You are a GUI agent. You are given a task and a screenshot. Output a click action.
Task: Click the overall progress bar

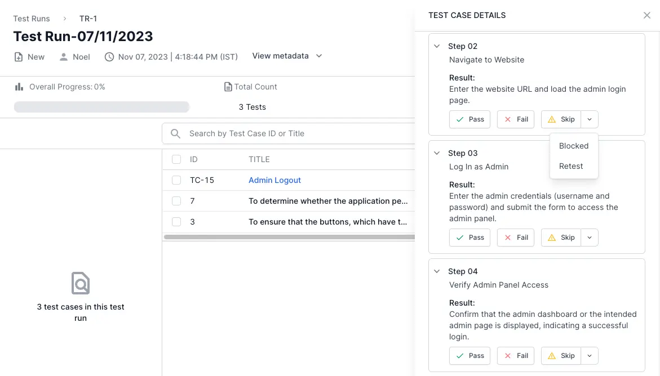click(101, 107)
